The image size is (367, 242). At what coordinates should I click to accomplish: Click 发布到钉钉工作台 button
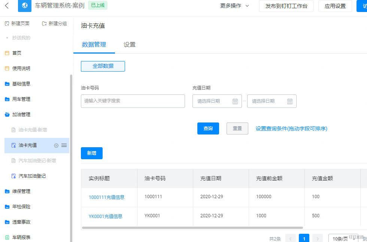[x=286, y=6]
